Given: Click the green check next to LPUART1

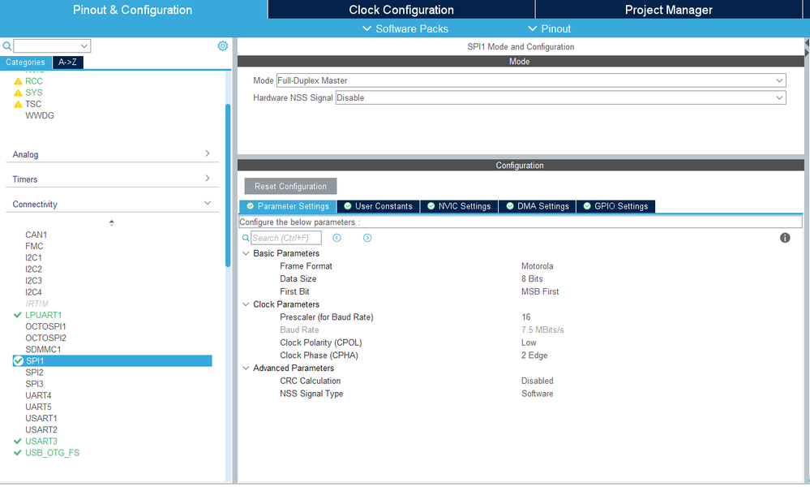Looking at the screenshot, I should (18, 315).
